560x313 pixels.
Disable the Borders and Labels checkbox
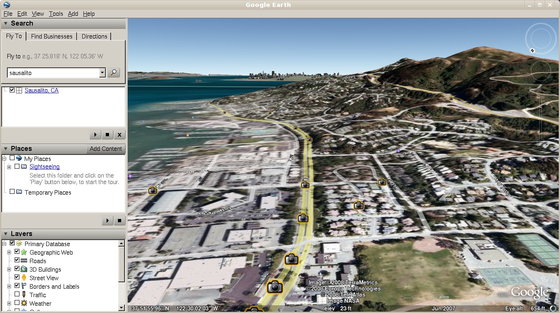(x=17, y=286)
